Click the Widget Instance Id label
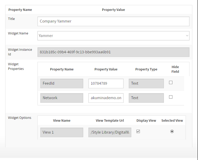Viewport: 198px width, 160px height. [20, 52]
